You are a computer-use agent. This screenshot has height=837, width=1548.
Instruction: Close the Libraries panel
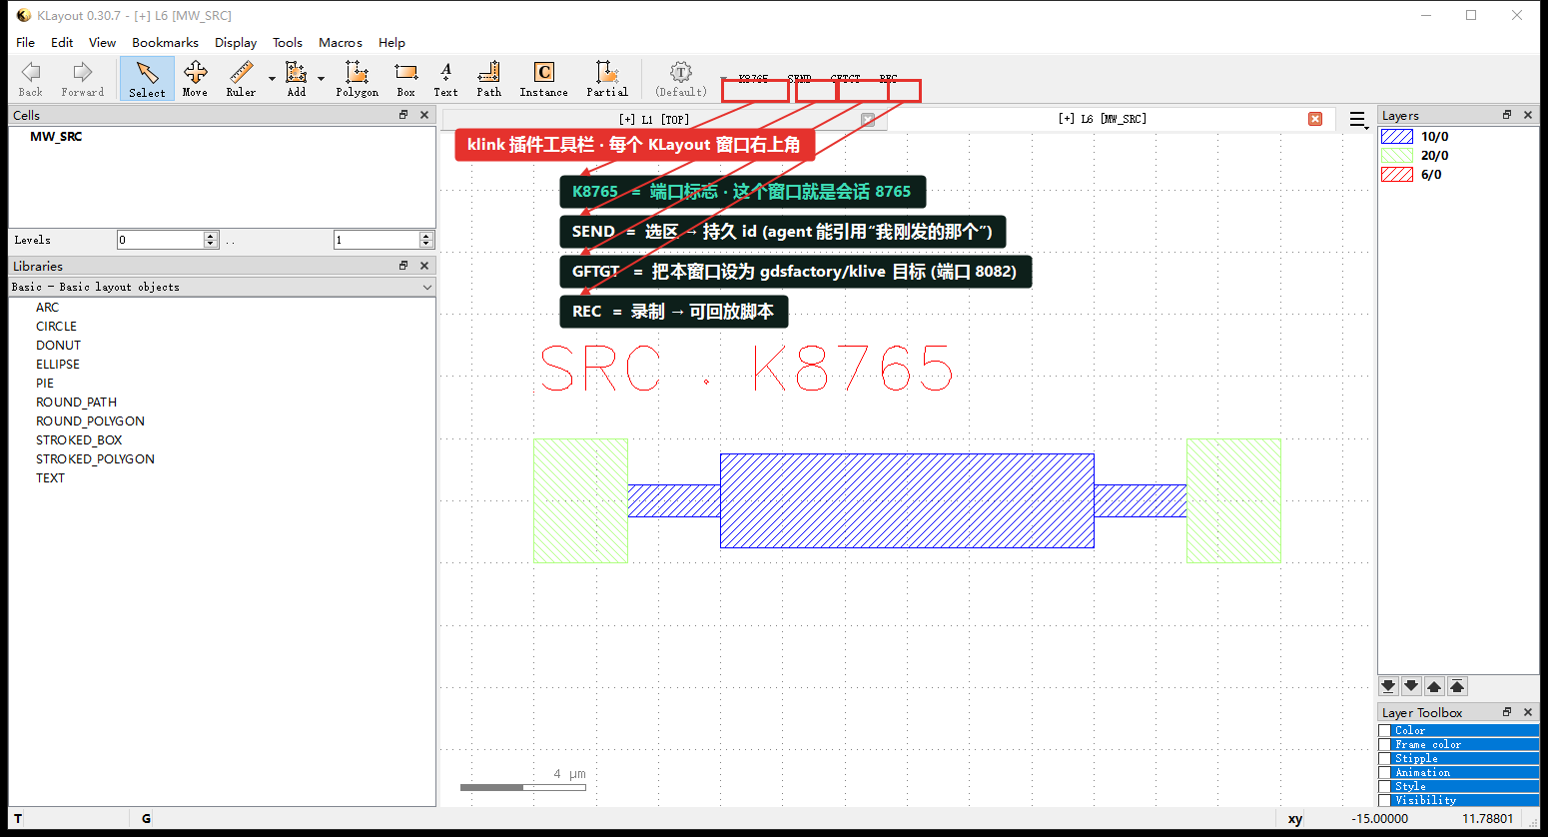(424, 266)
